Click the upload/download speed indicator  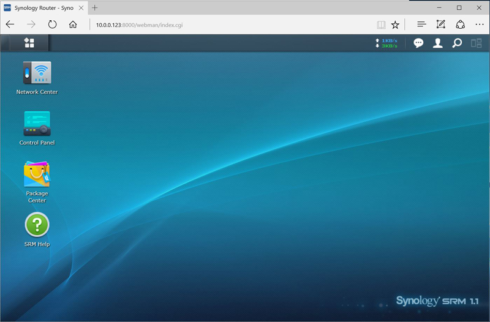[x=386, y=43]
